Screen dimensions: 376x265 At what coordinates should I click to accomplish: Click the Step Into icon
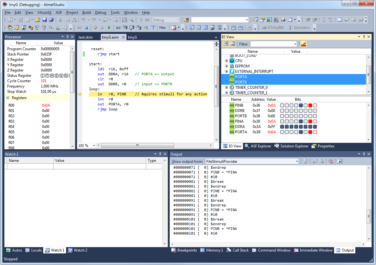[125, 28]
